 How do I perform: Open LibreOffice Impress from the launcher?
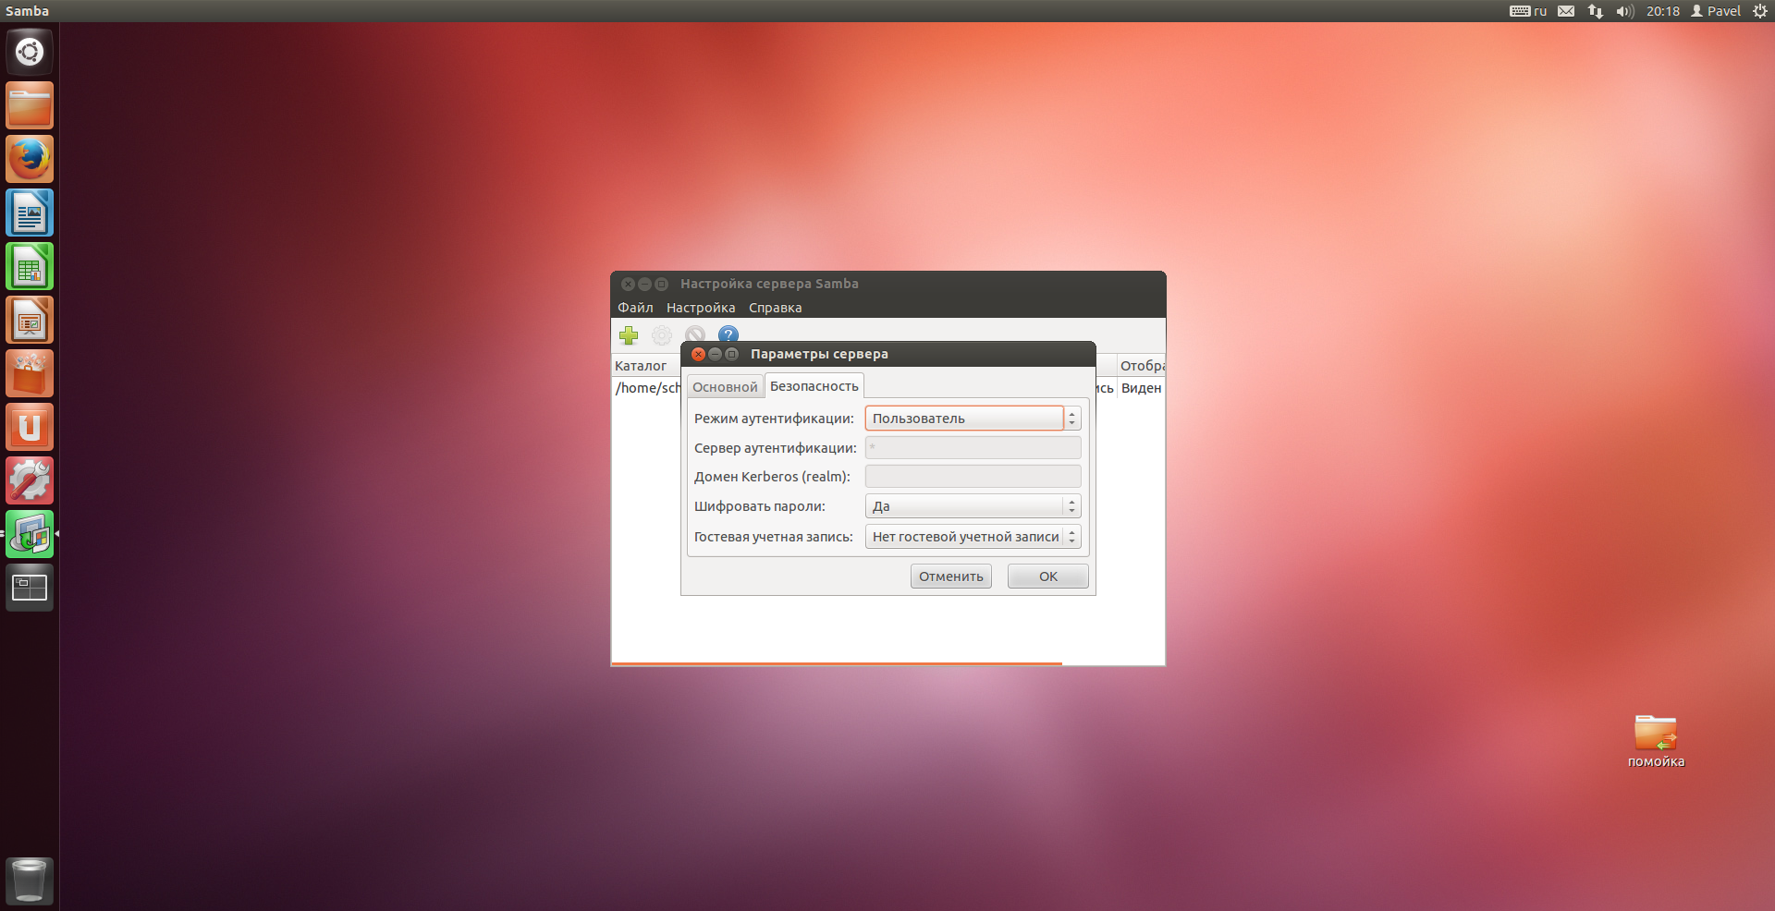pos(30,320)
